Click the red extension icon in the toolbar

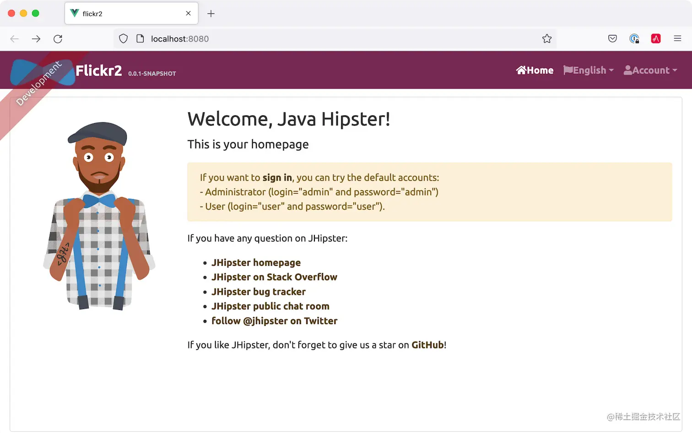pyautogui.click(x=656, y=38)
